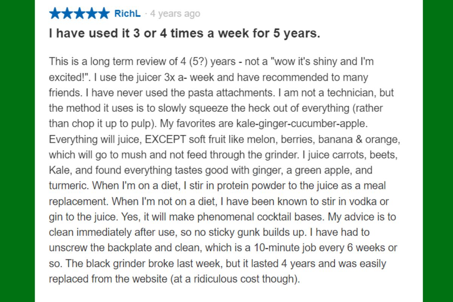Image resolution: width=453 pixels, height=302 pixels.
Task: Click the left green border area
Action: pos(17,151)
